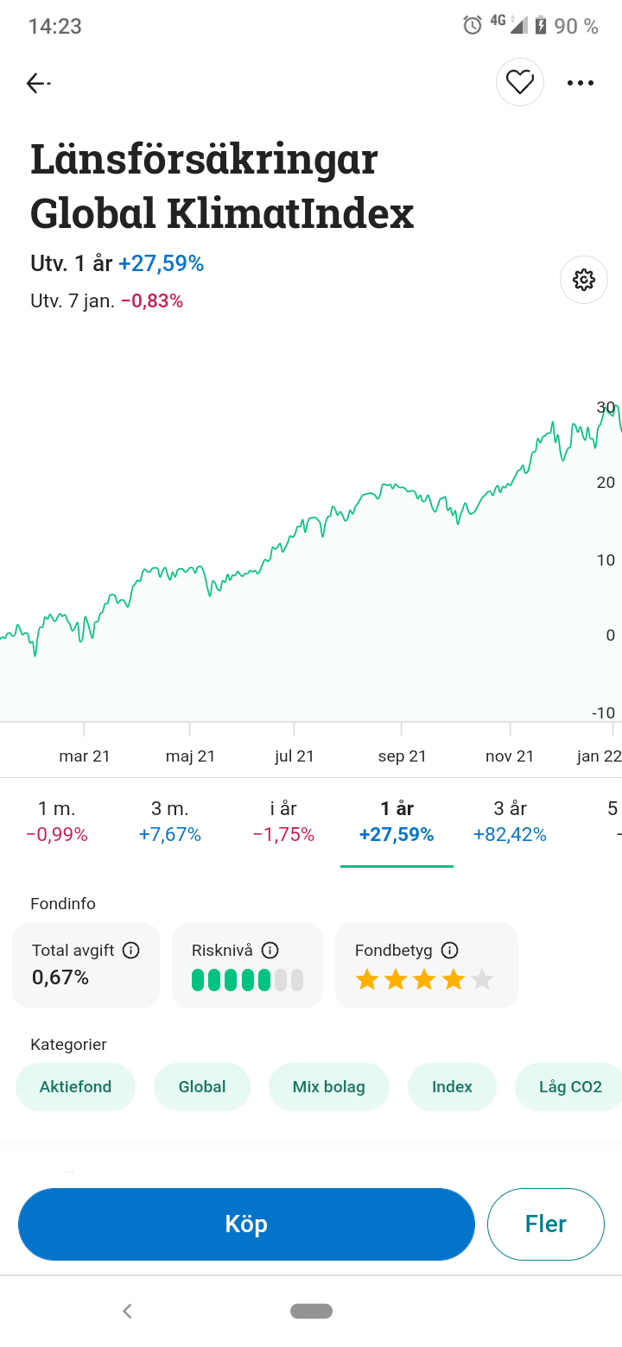Add fund to favorites with heart icon
Image resolution: width=622 pixels, height=1347 pixels.
click(x=520, y=83)
